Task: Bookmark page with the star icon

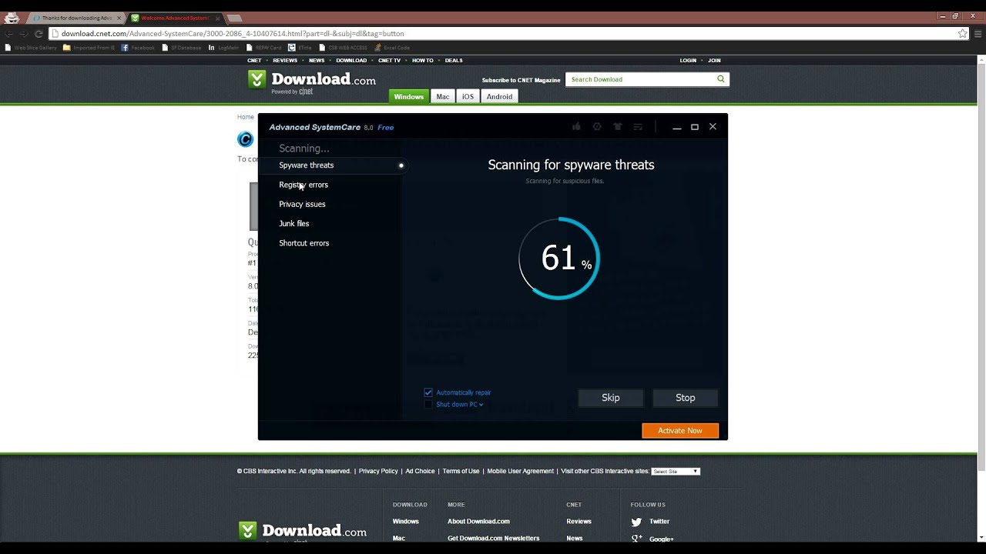Action: [x=962, y=34]
